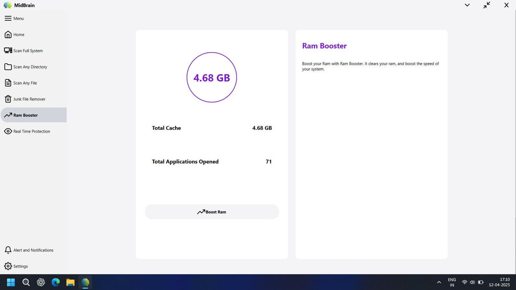Expand the title bar chevron dropdown
Screen dimensions: 516x290
pyautogui.click(x=467, y=5)
